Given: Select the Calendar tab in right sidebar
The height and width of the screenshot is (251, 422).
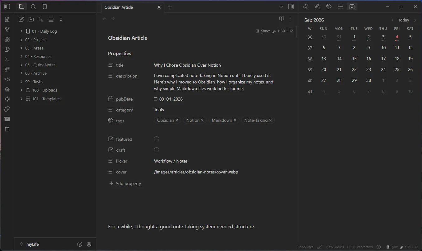Looking at the screenshot, I should [x=352, y=7].
